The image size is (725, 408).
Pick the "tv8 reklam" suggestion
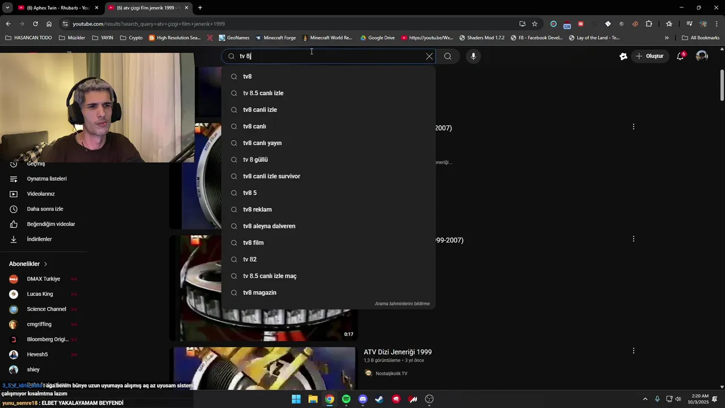329,210
